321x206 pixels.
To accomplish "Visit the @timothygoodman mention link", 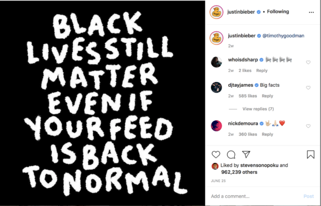I will click(283, 36).
